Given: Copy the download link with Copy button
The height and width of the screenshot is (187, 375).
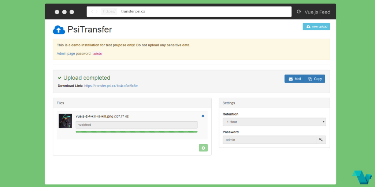Looking at the screenshot, I should (315, 79).
